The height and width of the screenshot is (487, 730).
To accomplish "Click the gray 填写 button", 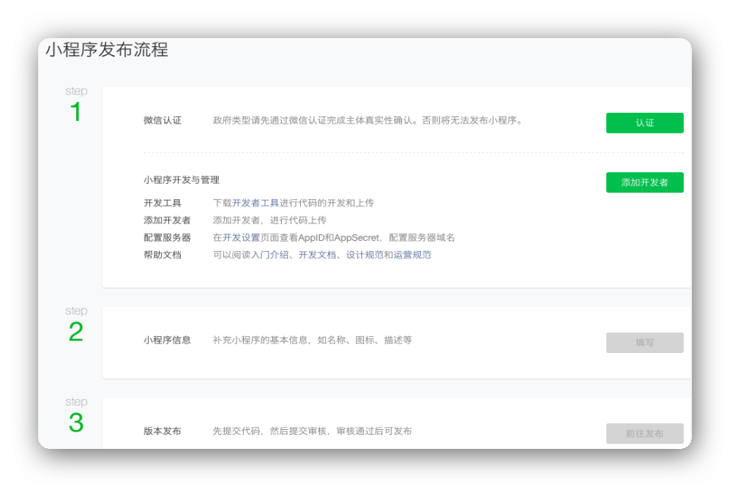I will pos(644,343).
